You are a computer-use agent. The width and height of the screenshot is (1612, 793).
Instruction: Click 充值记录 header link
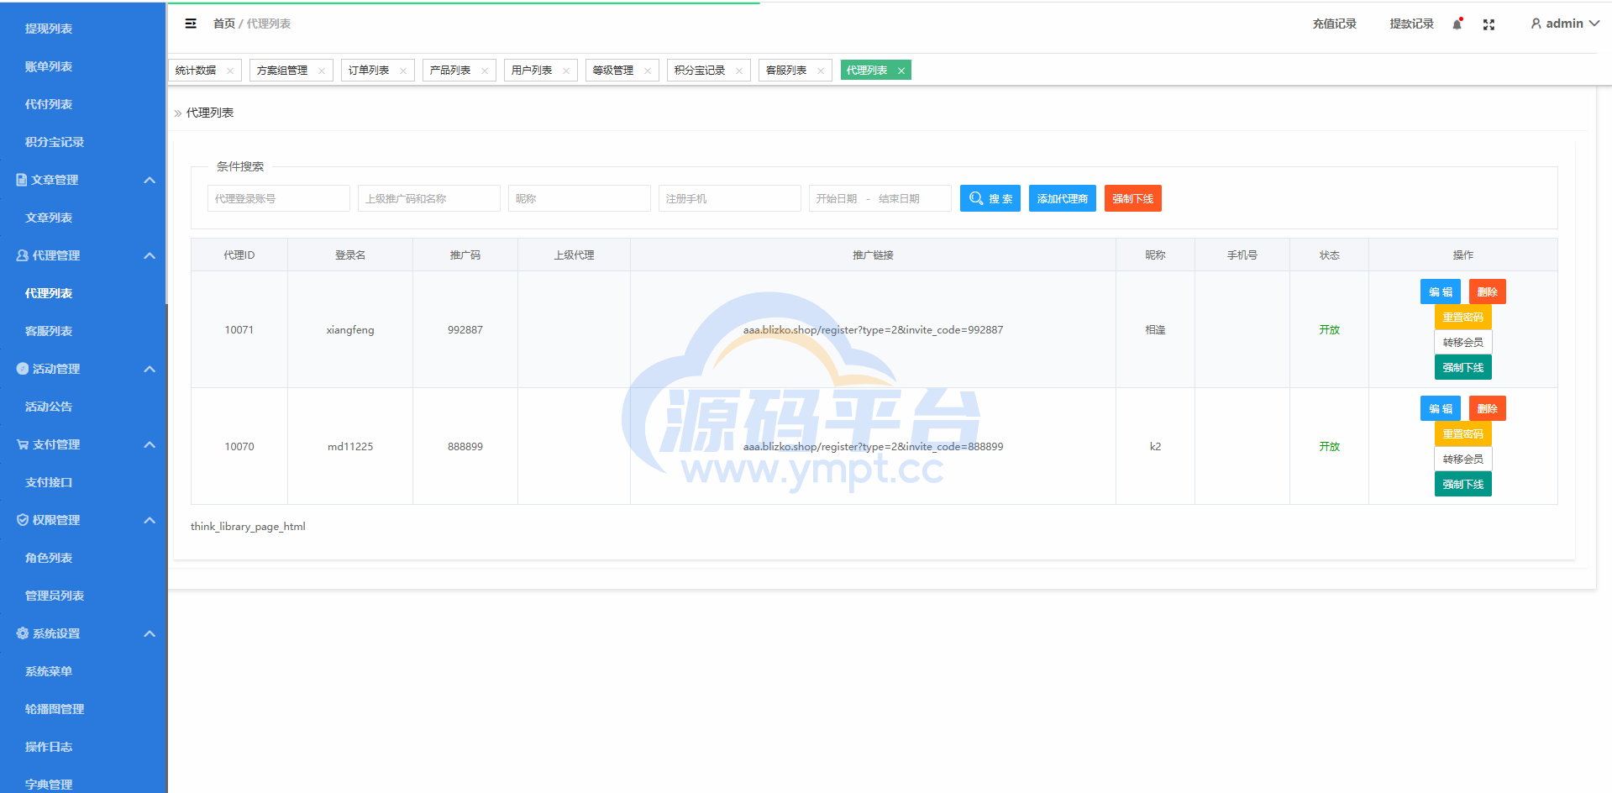(x=1334, y=24)
